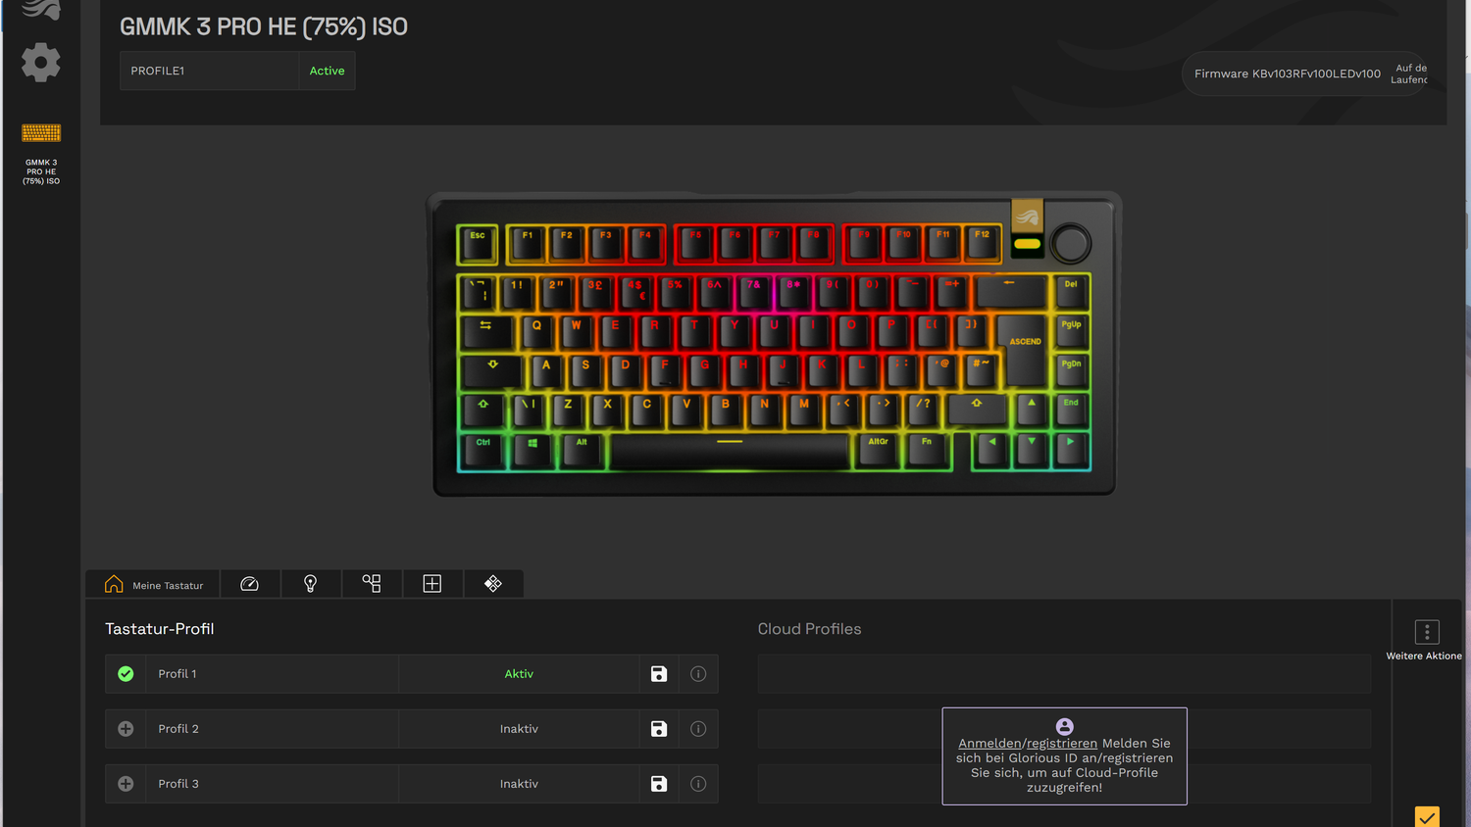Open the diamond-pattern tab icon
This screenshot has width=1471, height=827.
(x=493, y=584)
